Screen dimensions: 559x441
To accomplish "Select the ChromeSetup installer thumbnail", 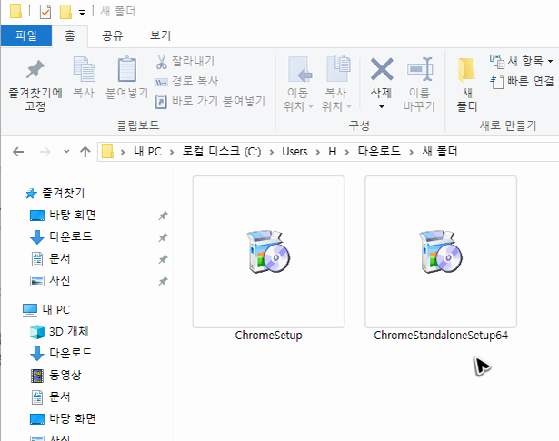I will tap(268, 252).
